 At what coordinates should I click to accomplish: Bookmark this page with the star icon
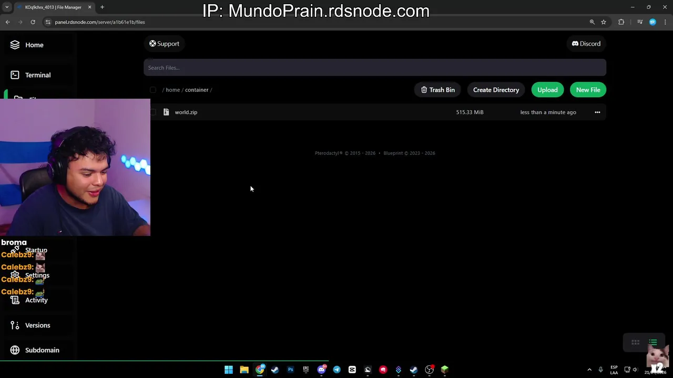point(604,22)
